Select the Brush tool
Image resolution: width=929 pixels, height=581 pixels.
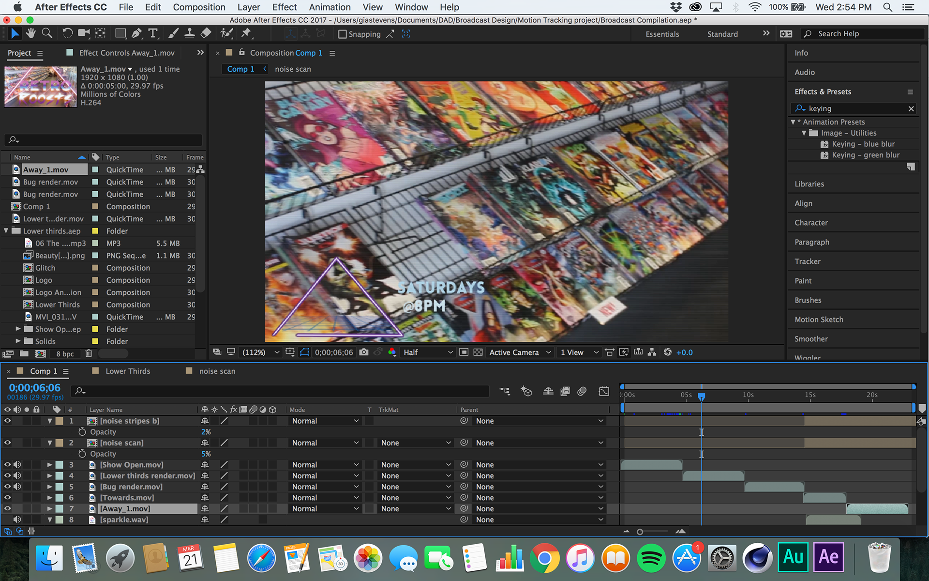click(173, 33)
